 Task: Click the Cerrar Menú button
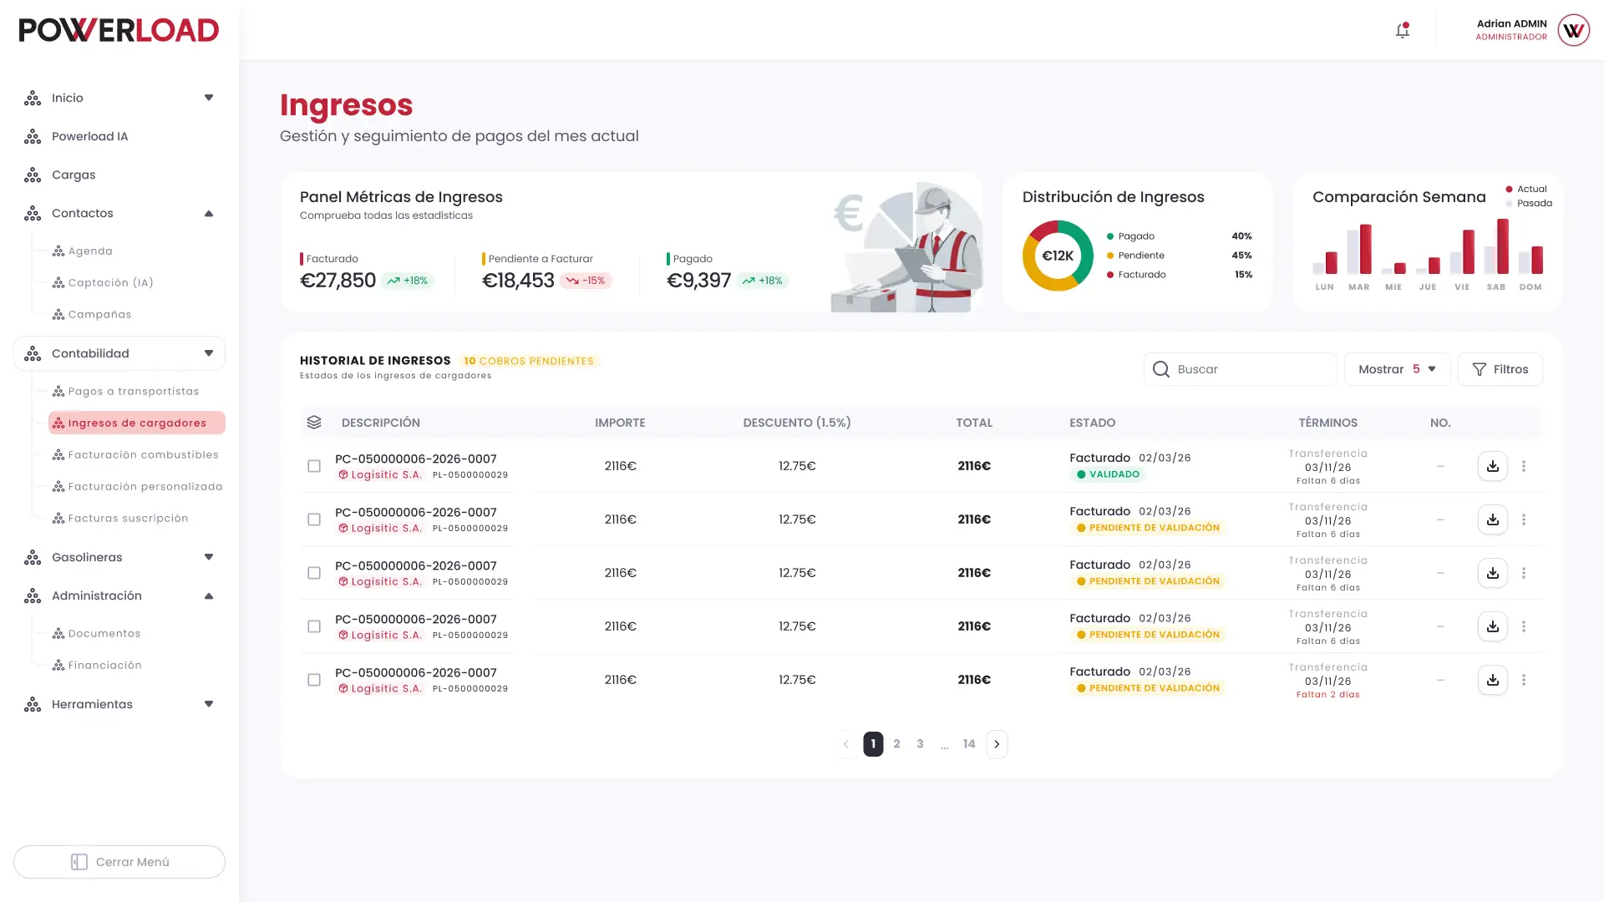119,862
